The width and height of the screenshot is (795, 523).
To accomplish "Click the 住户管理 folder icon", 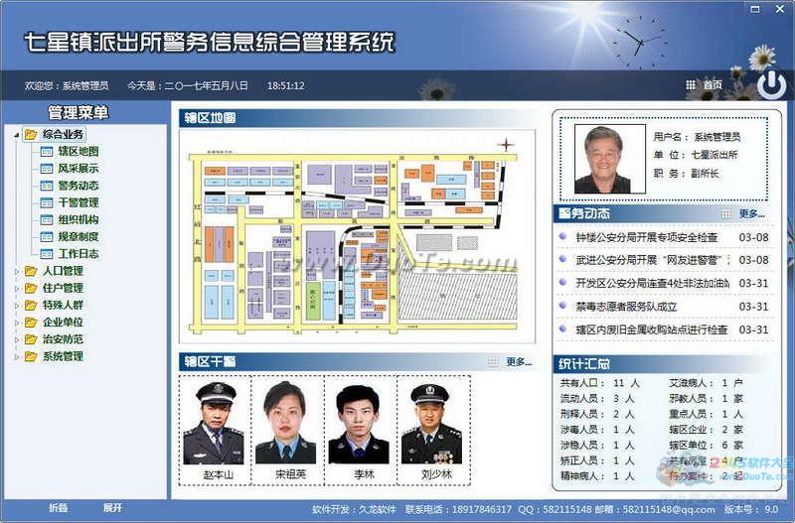I will pyautogui.click(x=31, y=288).
